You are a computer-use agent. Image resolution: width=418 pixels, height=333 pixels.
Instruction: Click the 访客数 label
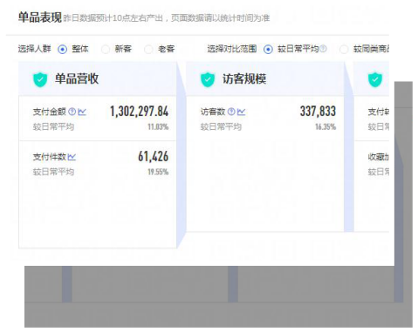pyautogui.click(x=213, y=112)
